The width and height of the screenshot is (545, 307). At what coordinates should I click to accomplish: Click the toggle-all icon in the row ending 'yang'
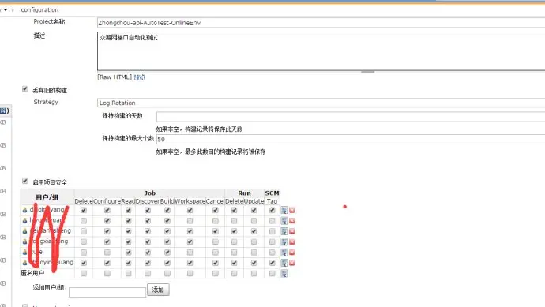tap(284, 211)
